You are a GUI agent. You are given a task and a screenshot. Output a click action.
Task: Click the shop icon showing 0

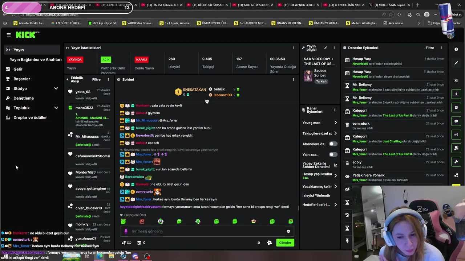(141, 243)
